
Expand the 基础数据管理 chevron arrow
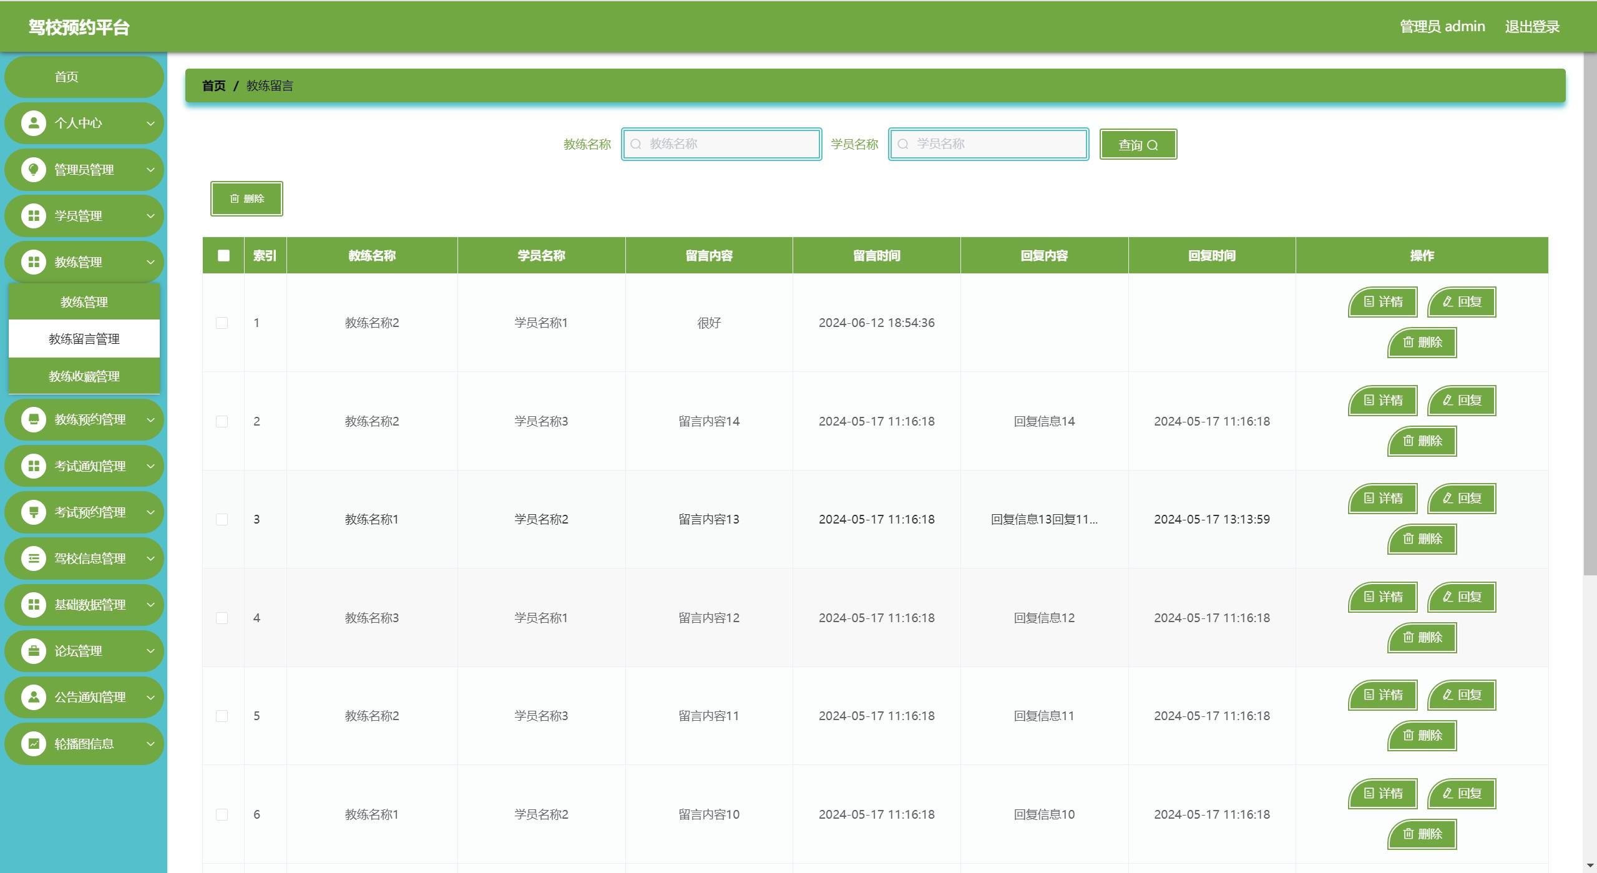pos(150,605)
